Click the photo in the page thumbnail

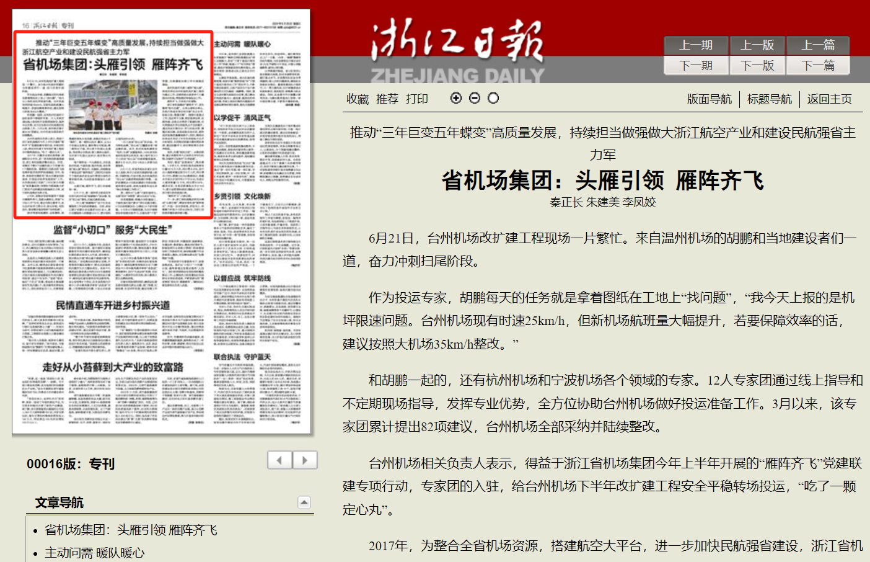[113, 105]
